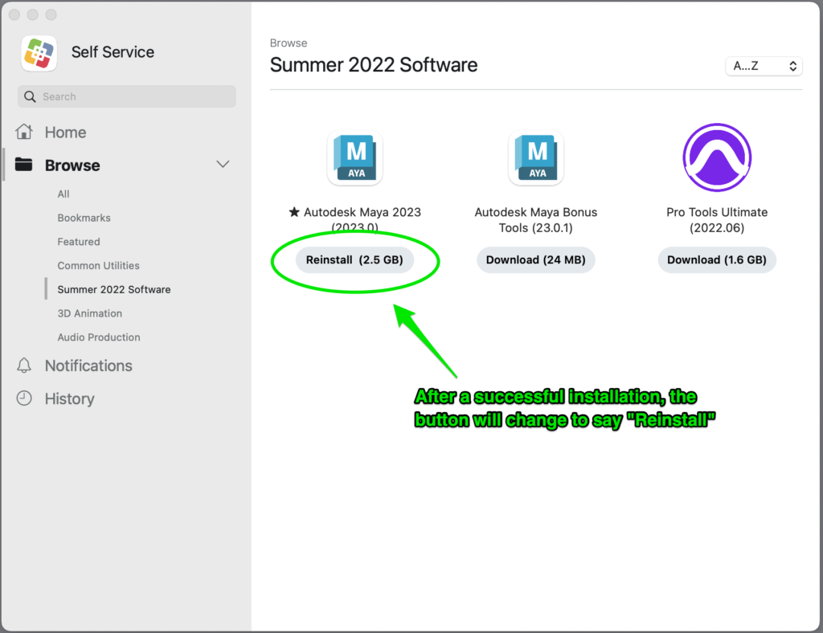The width and height of the screenshot is (823, 633).
Task: Click the History clock icon
Action: click(x=24, y=398)
